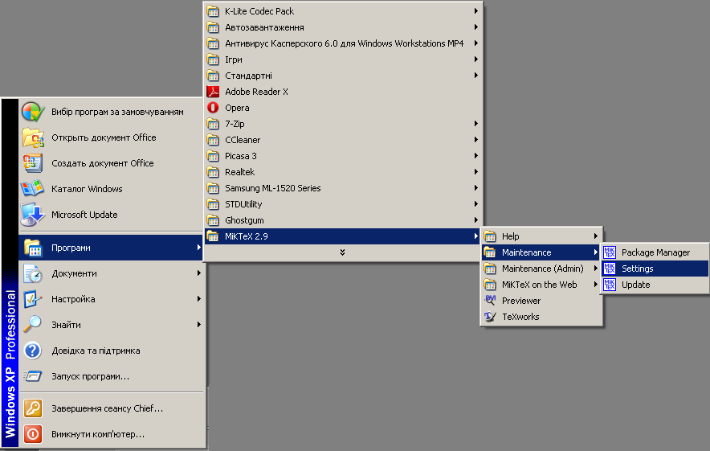
Task: Expand the hidden programs chevron
Action: 342,252
